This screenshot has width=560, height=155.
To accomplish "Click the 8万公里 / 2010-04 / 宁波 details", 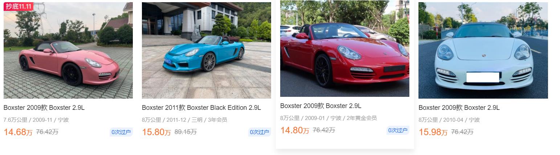I will pos(449,120).
